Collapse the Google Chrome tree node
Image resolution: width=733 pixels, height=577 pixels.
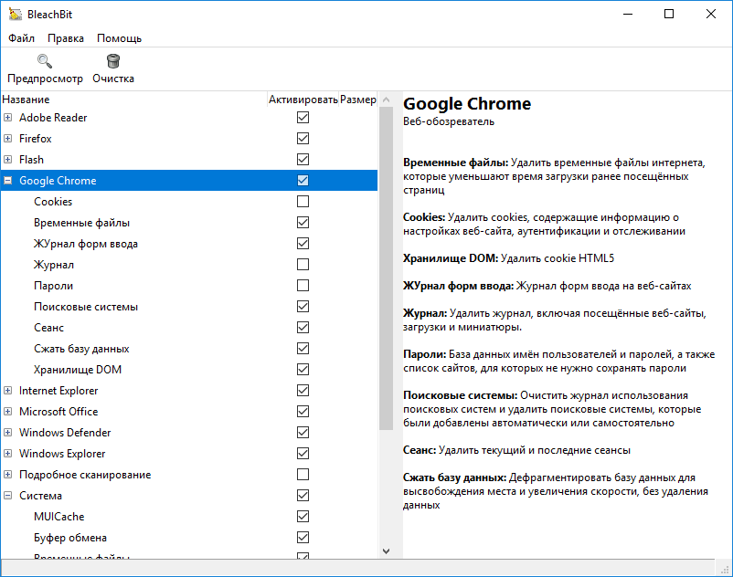click(8, 181)
